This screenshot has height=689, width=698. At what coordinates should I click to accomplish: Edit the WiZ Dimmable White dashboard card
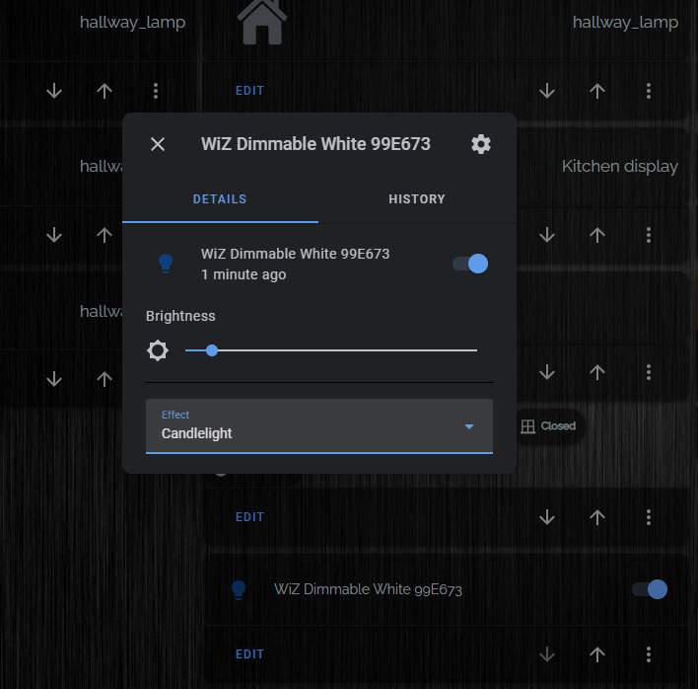click(249, 654)
